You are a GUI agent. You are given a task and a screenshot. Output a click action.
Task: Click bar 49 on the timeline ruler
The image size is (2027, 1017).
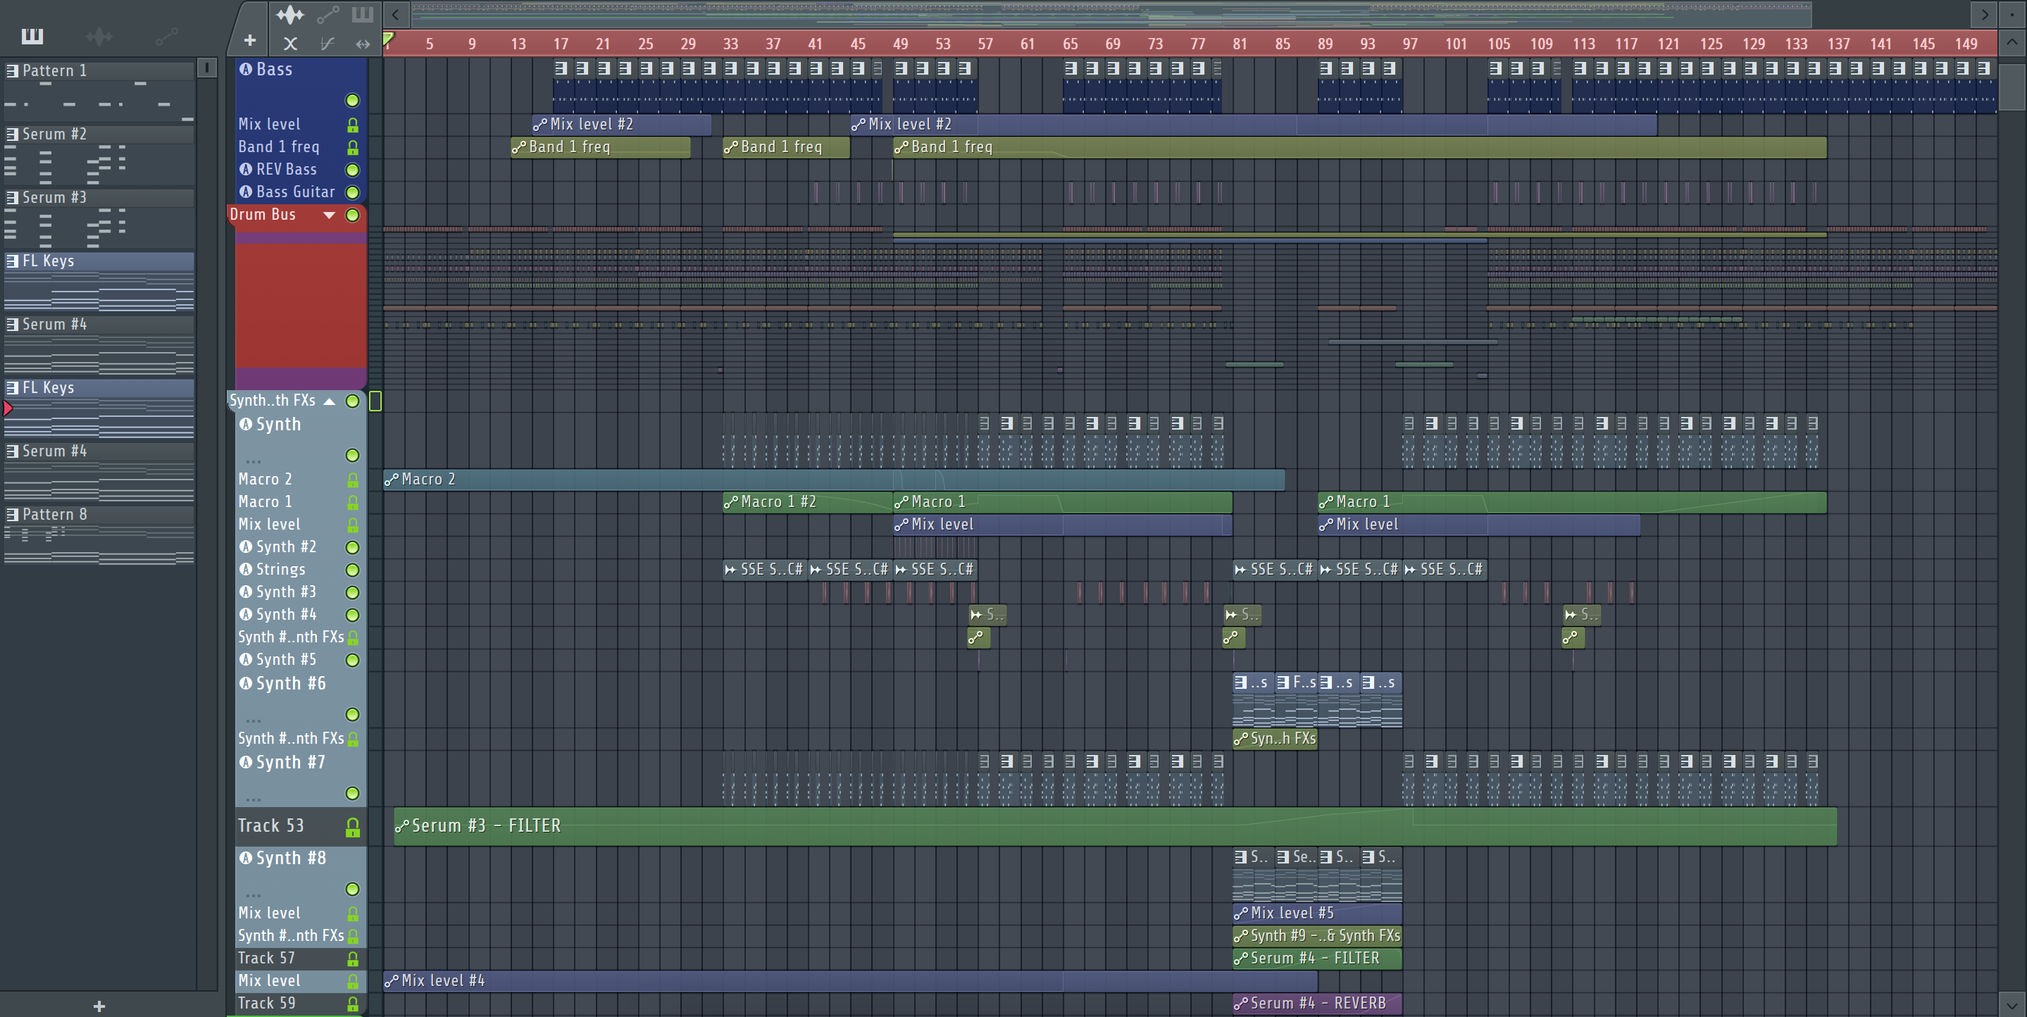point(900,44)
